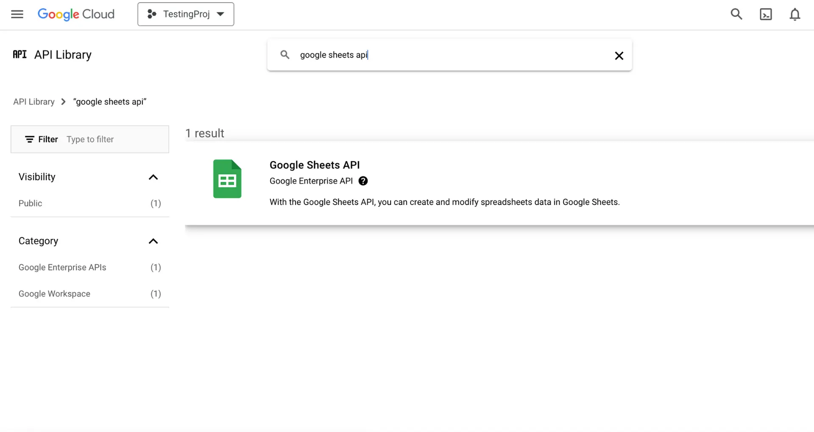Open the notifications bell
The height and width of the screenshot is (432, 814).
coord(795,14)
